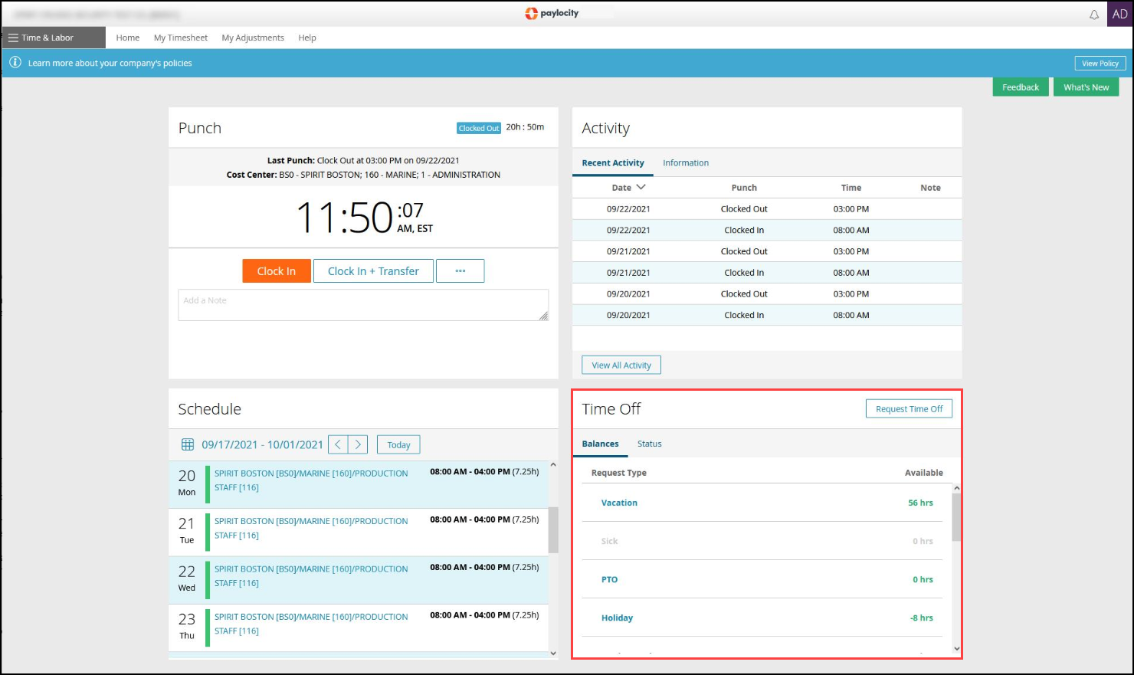Screen dimensions: 1134x675
Task: Click in the Add a Note field
Action: 362,305
